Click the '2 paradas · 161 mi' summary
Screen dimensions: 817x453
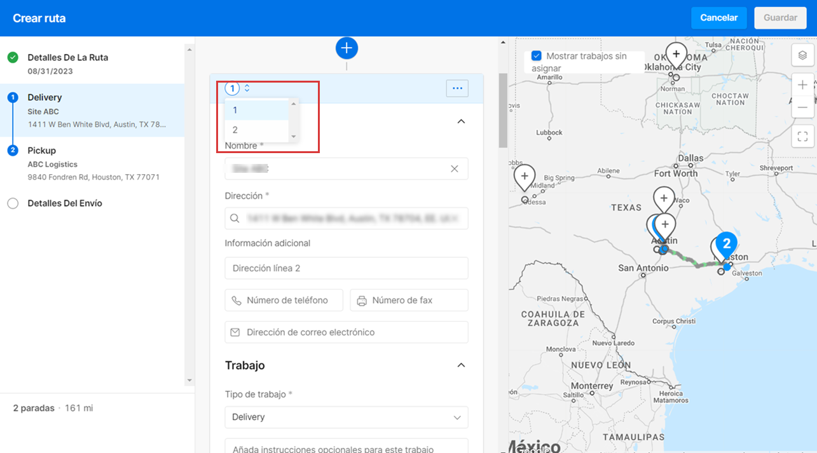53,408
